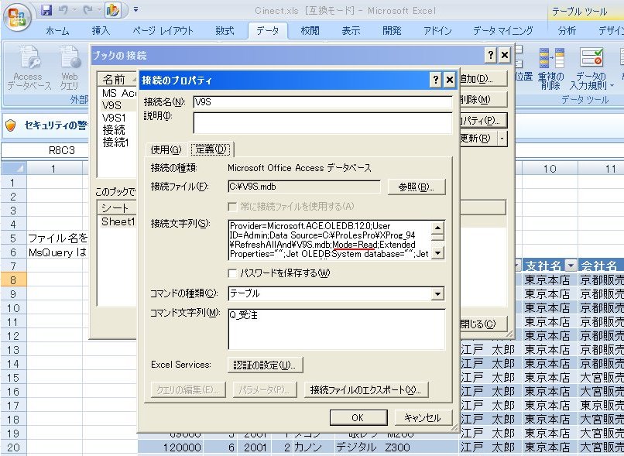624x456 pixels.
Task: Confirm connection properties with OK
Action: click(358, 417)
